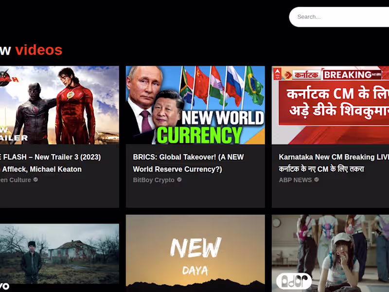Open the New World Currency thumbnail
The image size is (389, 292).
tap(195, 105)
